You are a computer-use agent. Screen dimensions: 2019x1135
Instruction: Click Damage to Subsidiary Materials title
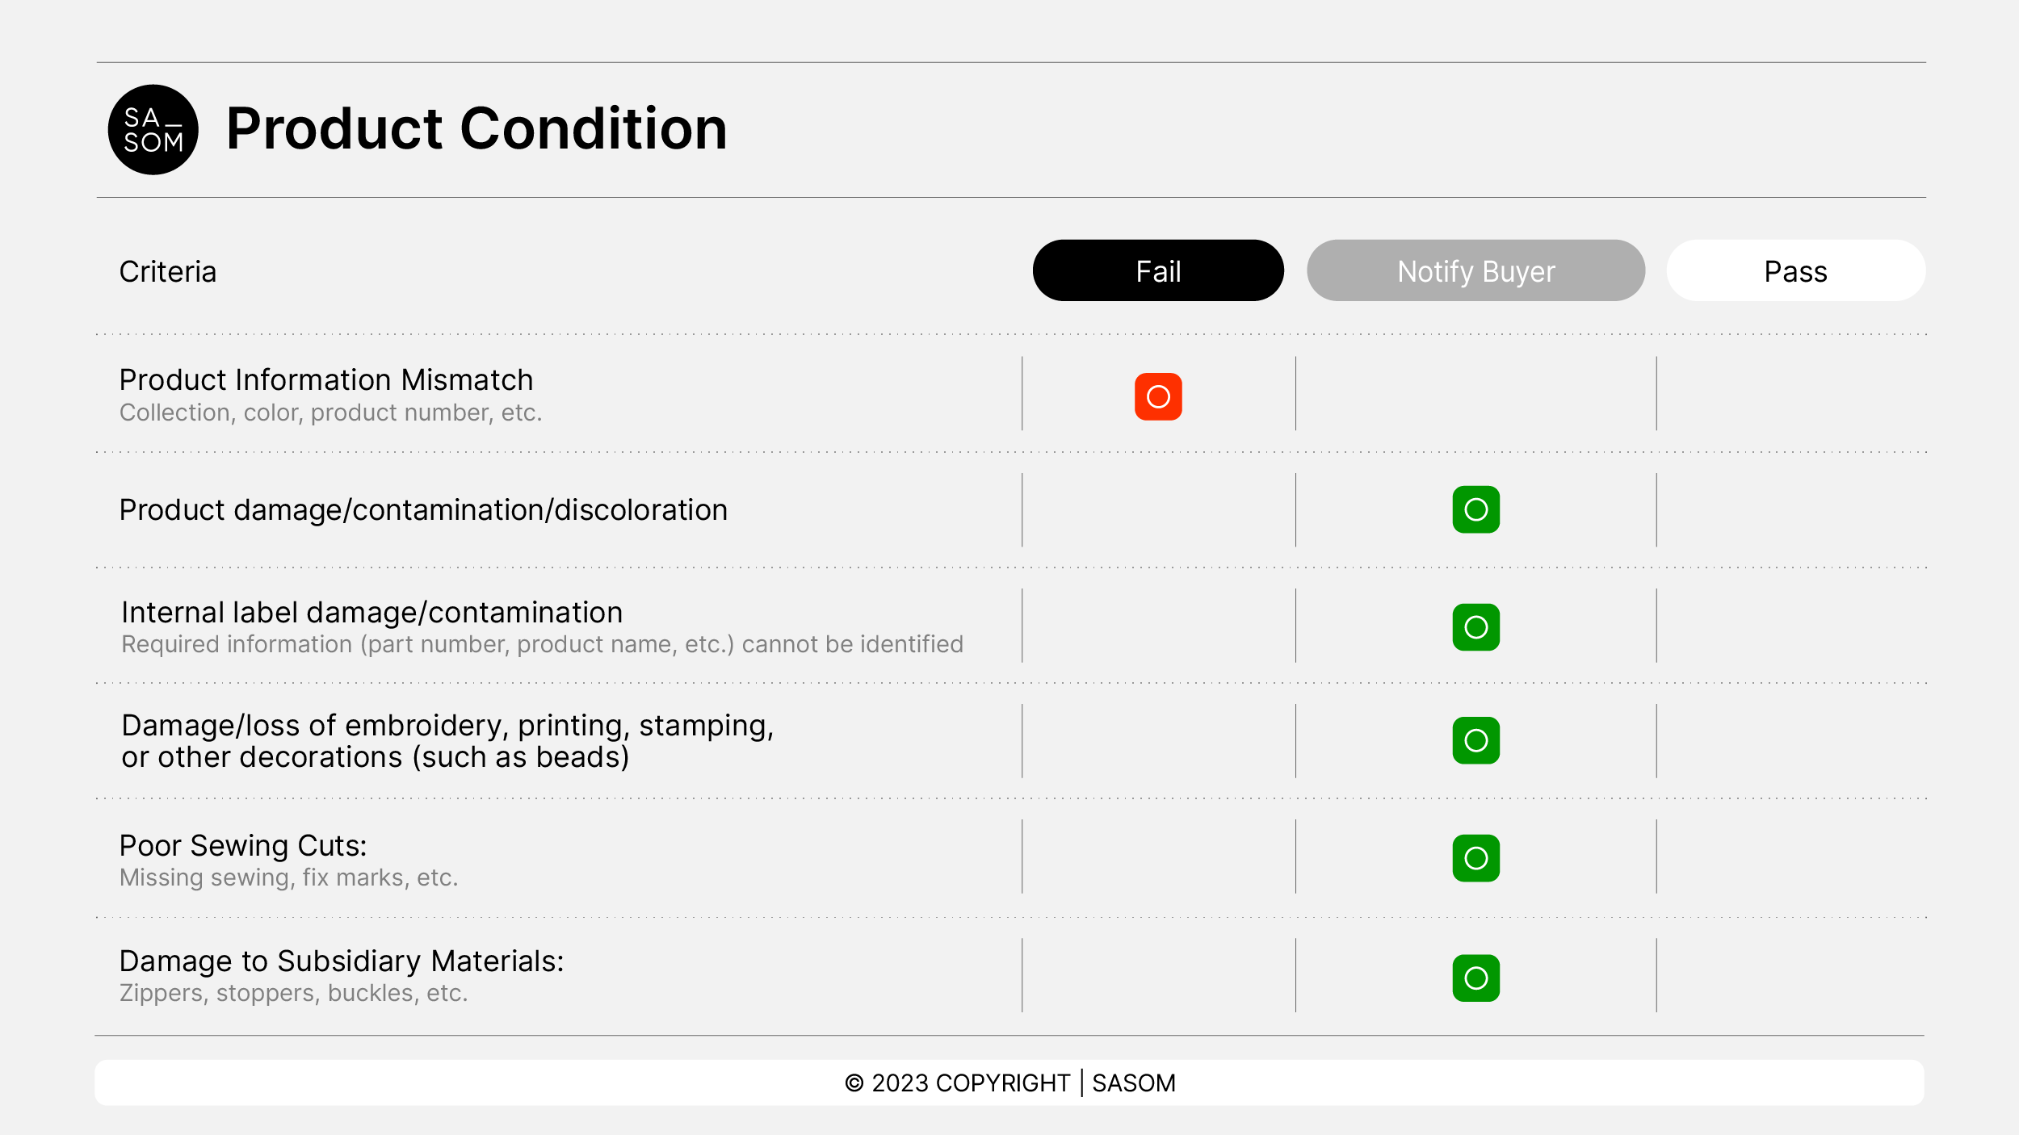pos(342,961)
